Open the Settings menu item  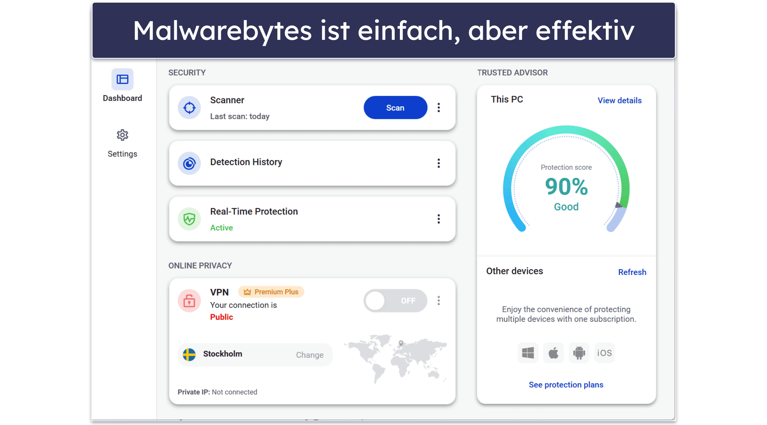(123, 144)
